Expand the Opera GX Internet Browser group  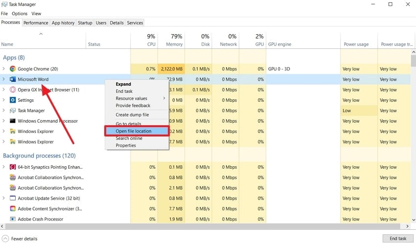click(4, 90)
